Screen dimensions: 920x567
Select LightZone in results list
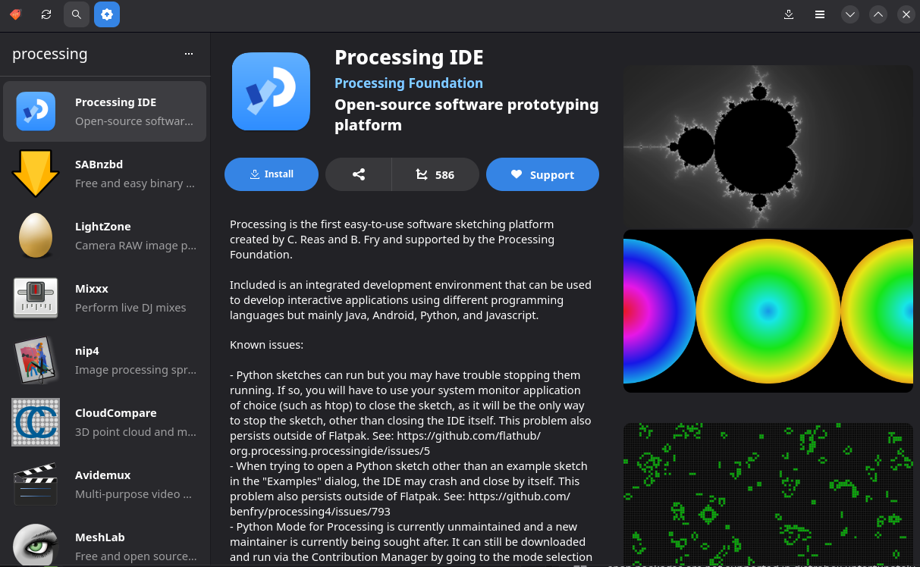click(x=105, y=236)
